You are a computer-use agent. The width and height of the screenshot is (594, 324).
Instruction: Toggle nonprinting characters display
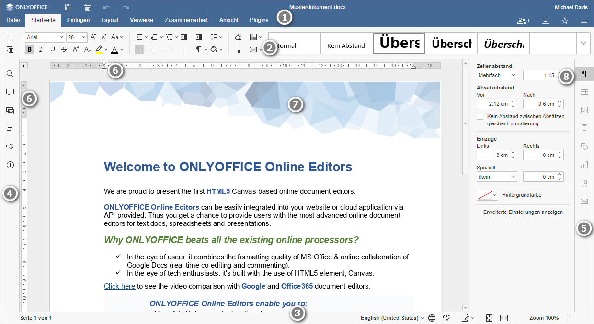point(198,49)
